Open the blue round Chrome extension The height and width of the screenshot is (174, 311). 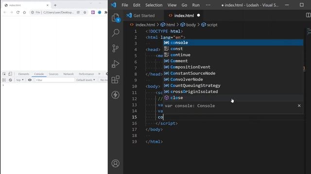point(100,12)
